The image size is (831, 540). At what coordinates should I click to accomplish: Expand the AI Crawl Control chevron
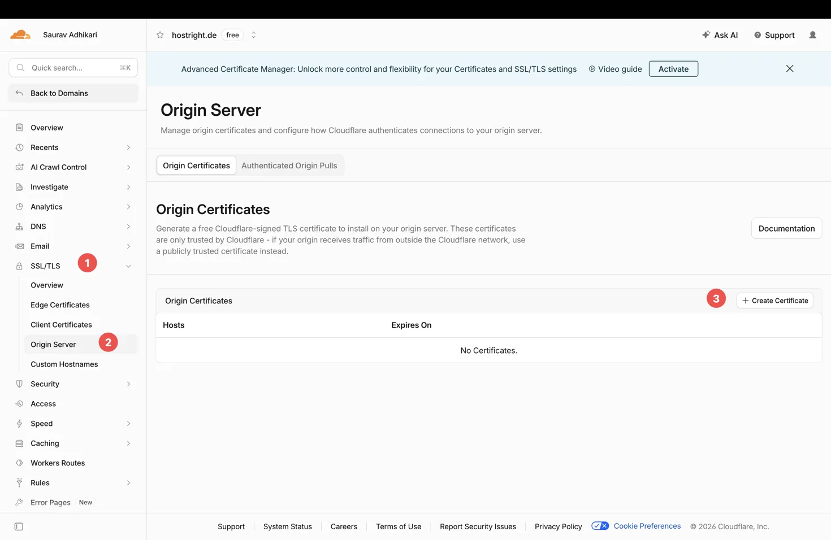[x=128, y=167]
